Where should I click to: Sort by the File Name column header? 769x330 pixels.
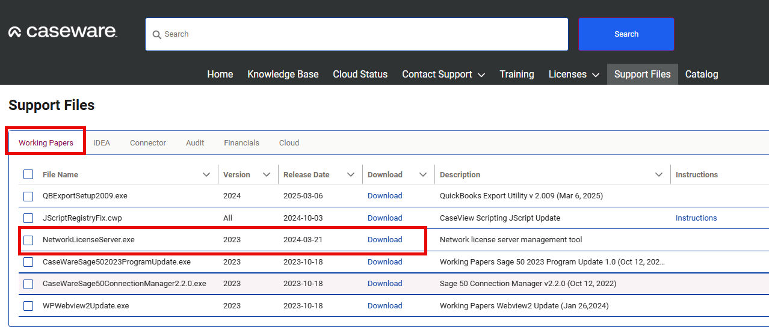(x=60, y=175)
